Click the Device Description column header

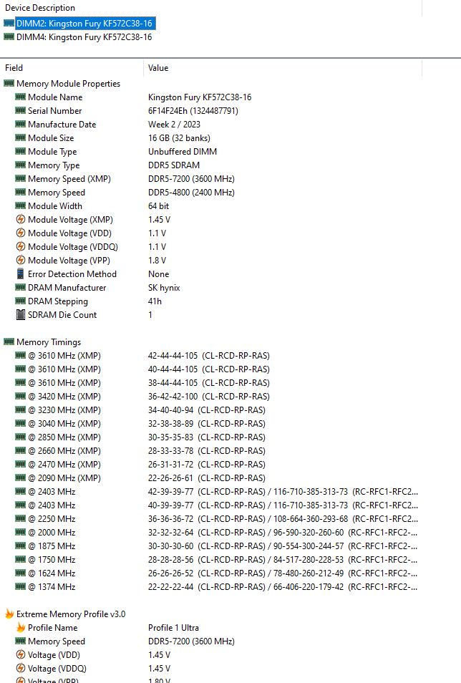(x=211, y=8)
